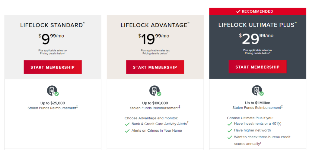Start membership for LifeLock Standard

[53, 67]
